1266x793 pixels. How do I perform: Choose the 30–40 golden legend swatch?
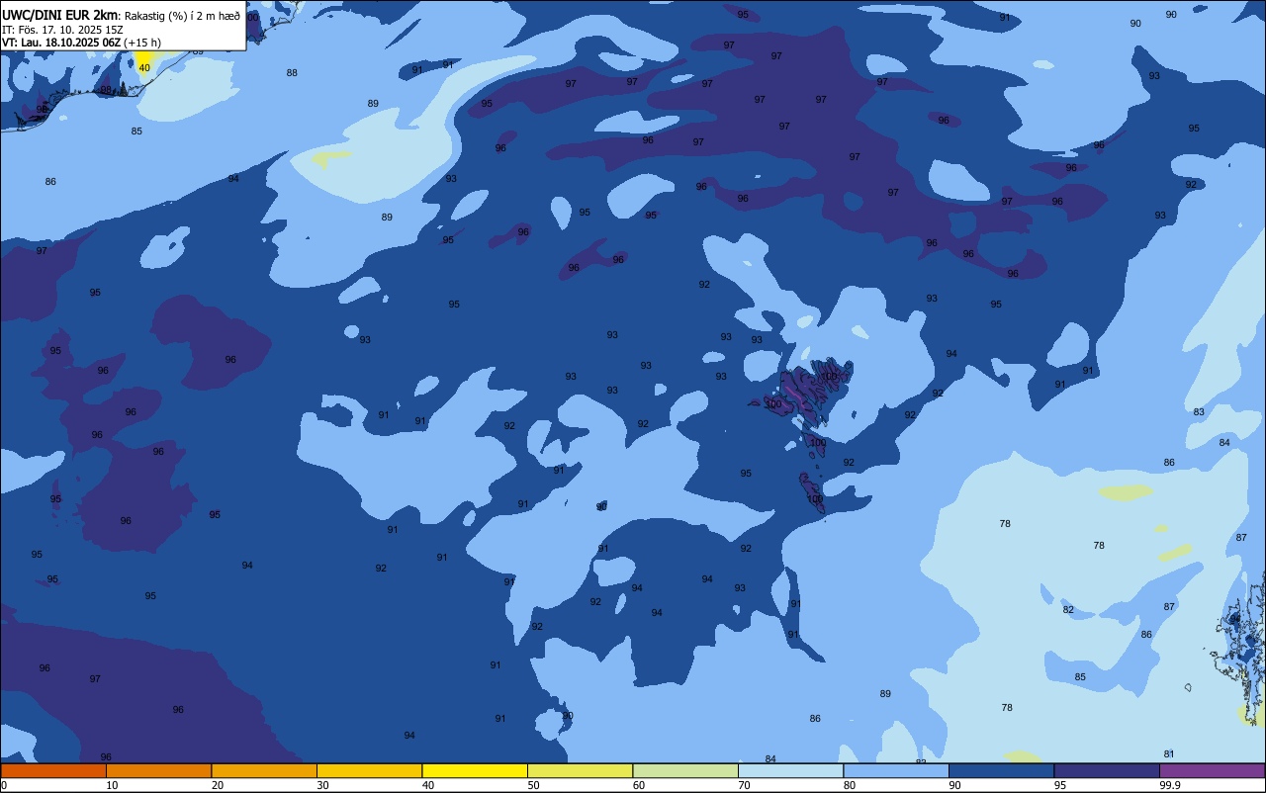tap(369, 770)
